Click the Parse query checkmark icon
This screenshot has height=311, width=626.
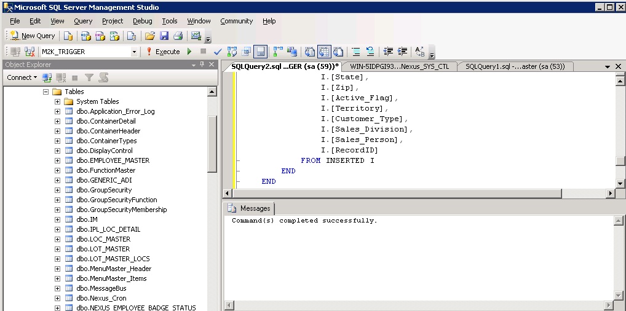(x=217, y=52)
